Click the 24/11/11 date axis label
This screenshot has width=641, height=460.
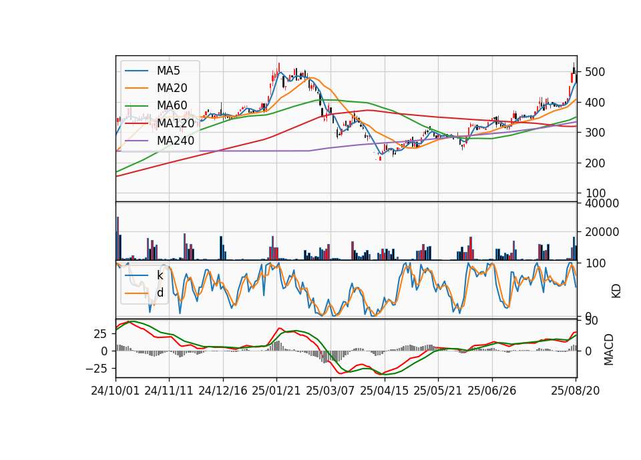click(x=169, y=391)
